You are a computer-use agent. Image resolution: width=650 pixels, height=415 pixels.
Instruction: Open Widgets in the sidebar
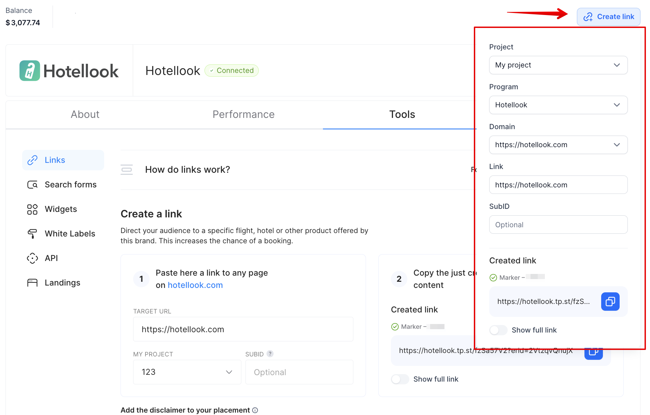63,209
